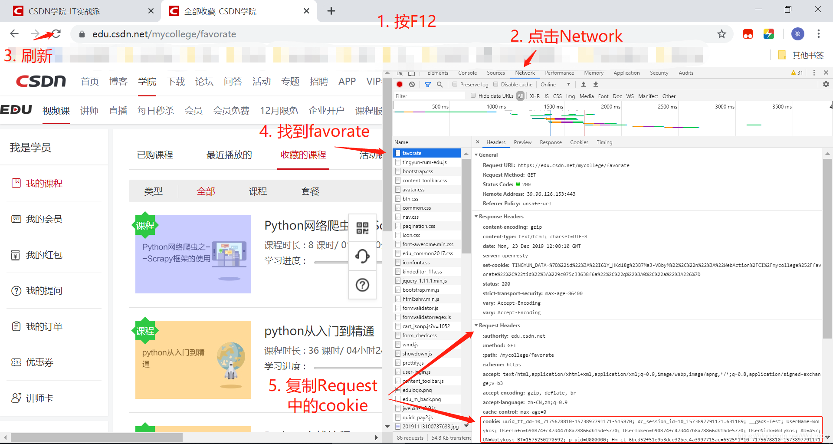Select the jquery-1.11.1.min.js request
The width and height of the screenshot is (833, 444).
(426, 280)
